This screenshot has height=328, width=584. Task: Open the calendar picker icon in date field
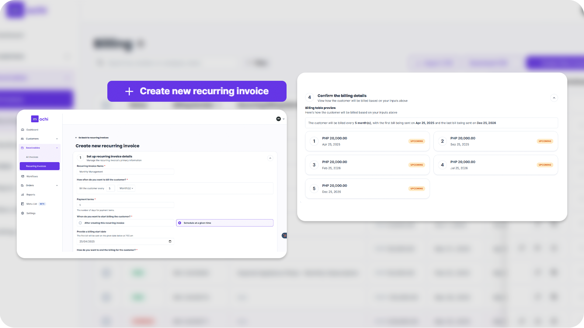pyautogui.click(x=170, y=241)
